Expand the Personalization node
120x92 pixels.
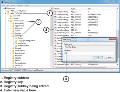point(11,63)
